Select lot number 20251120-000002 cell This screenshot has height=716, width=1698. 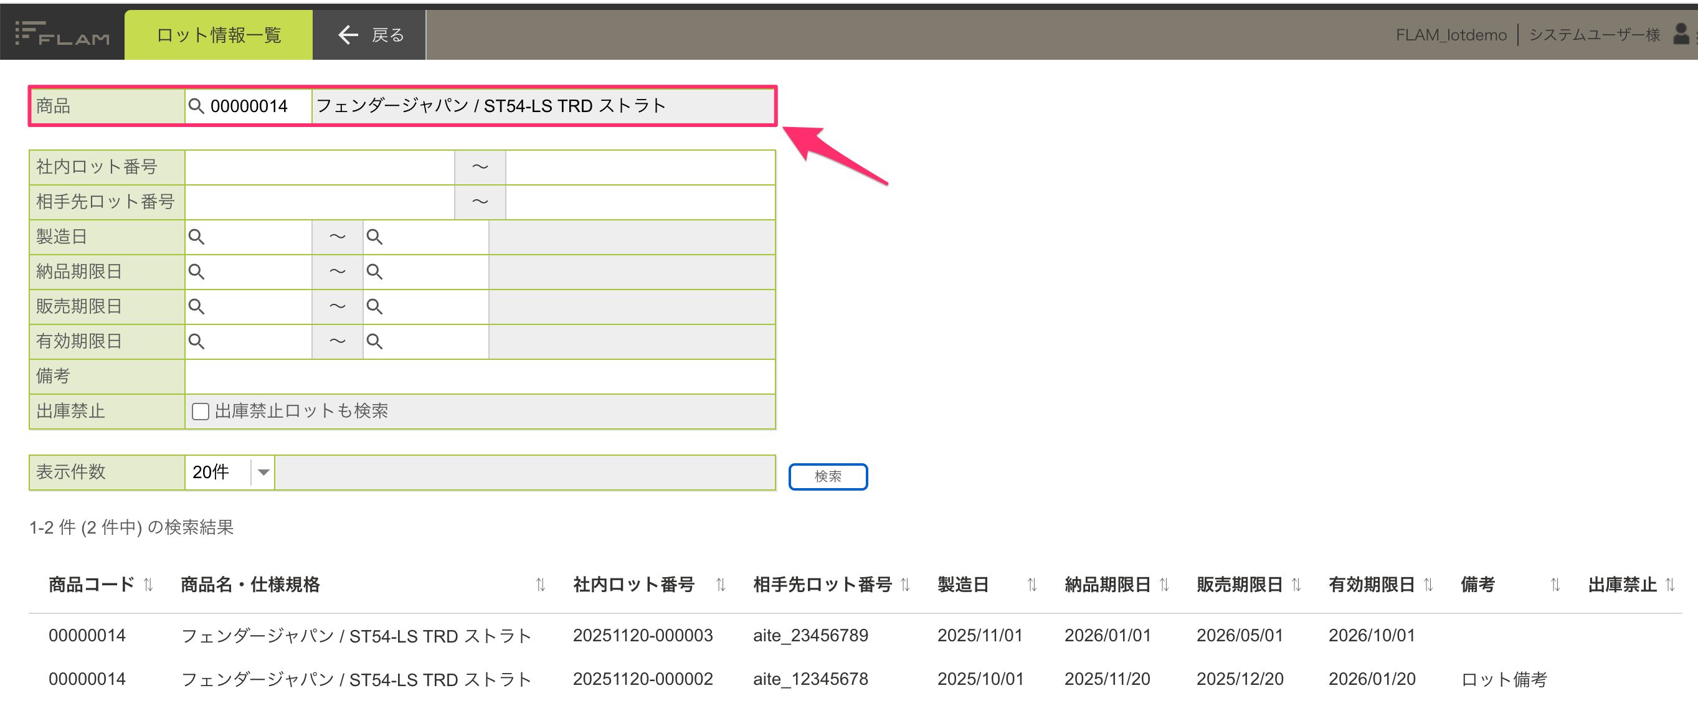click(x=643, y=679)
